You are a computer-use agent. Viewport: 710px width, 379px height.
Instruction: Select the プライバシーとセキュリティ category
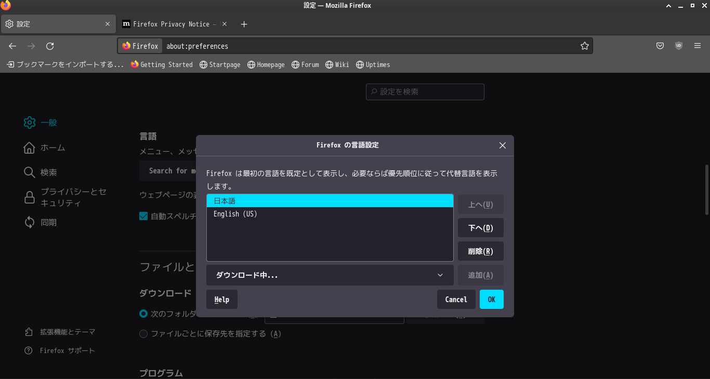(x=74, y=197)
